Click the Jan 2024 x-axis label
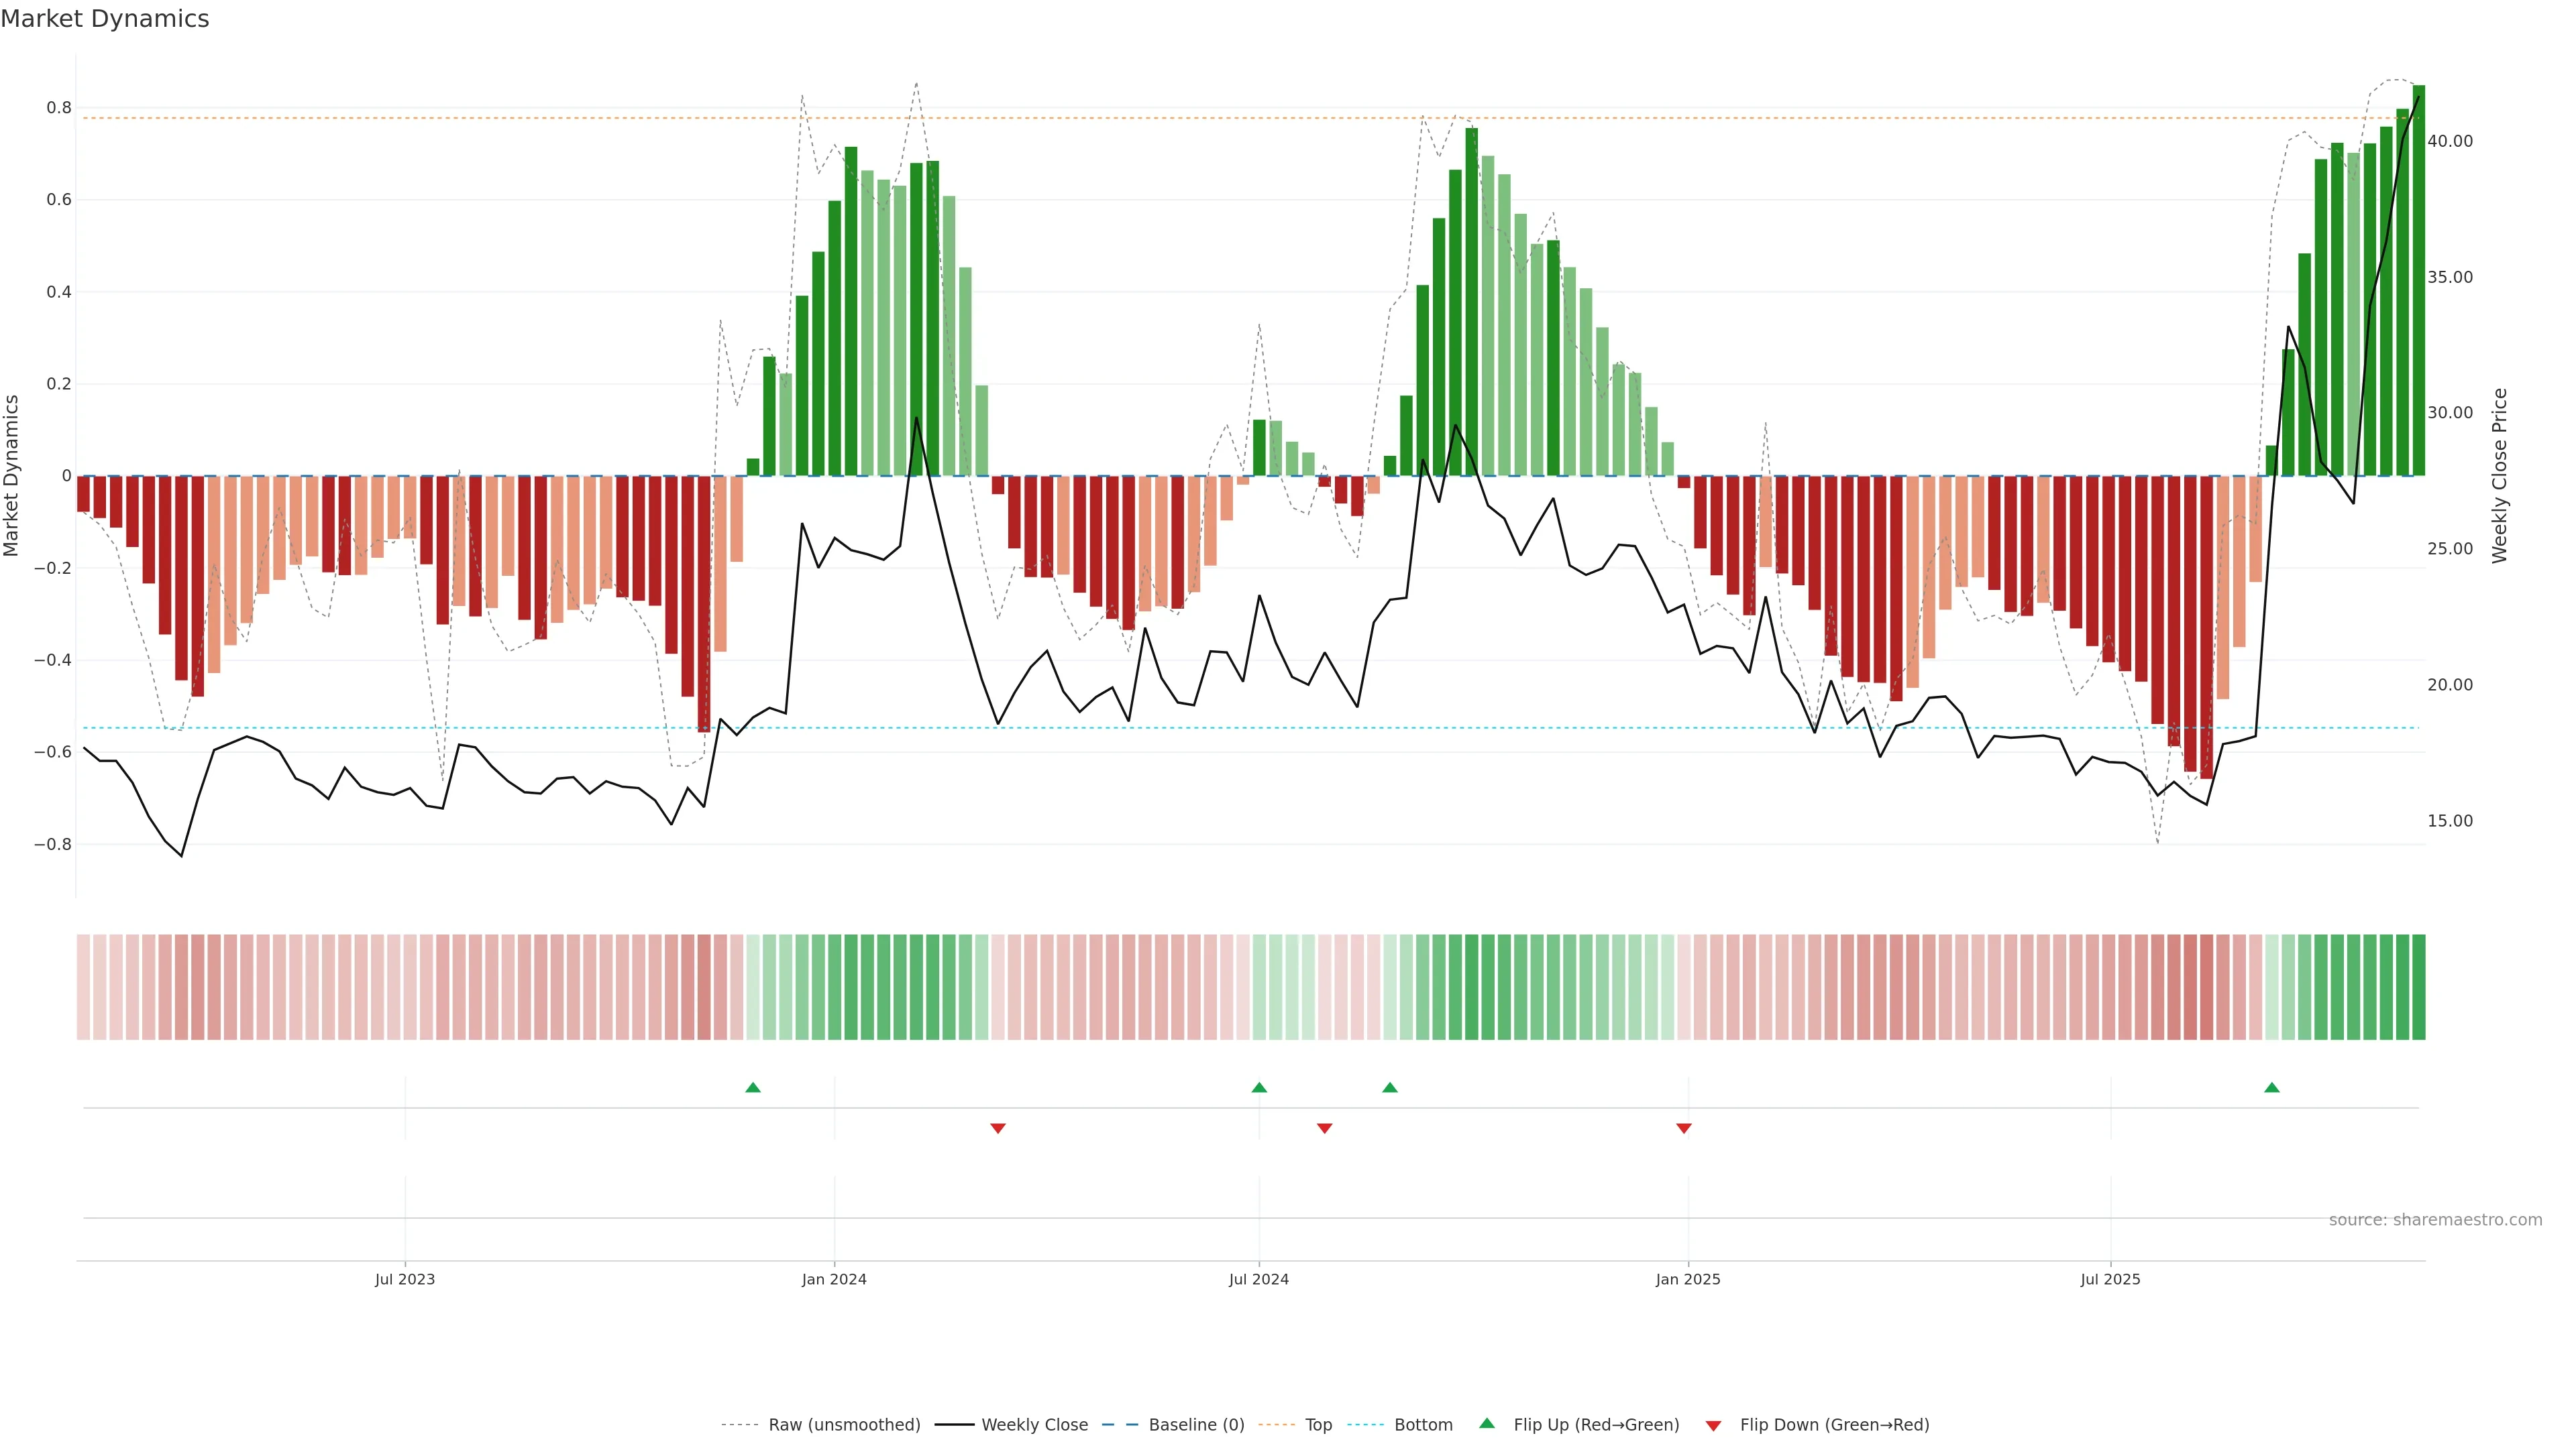 tap(834, 1279)
